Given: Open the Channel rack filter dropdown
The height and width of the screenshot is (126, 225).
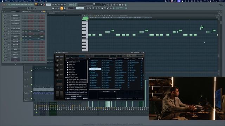Looking at the screenshot, I should pos(15,11).
